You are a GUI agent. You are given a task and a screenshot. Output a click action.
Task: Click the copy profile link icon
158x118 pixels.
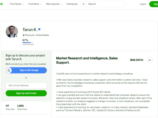coord(150,60)
